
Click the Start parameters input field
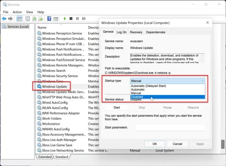[x=170, y=128]
